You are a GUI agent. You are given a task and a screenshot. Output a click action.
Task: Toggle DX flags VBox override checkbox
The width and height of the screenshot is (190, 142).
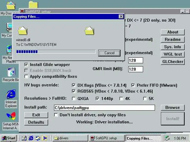pos(74,85)
